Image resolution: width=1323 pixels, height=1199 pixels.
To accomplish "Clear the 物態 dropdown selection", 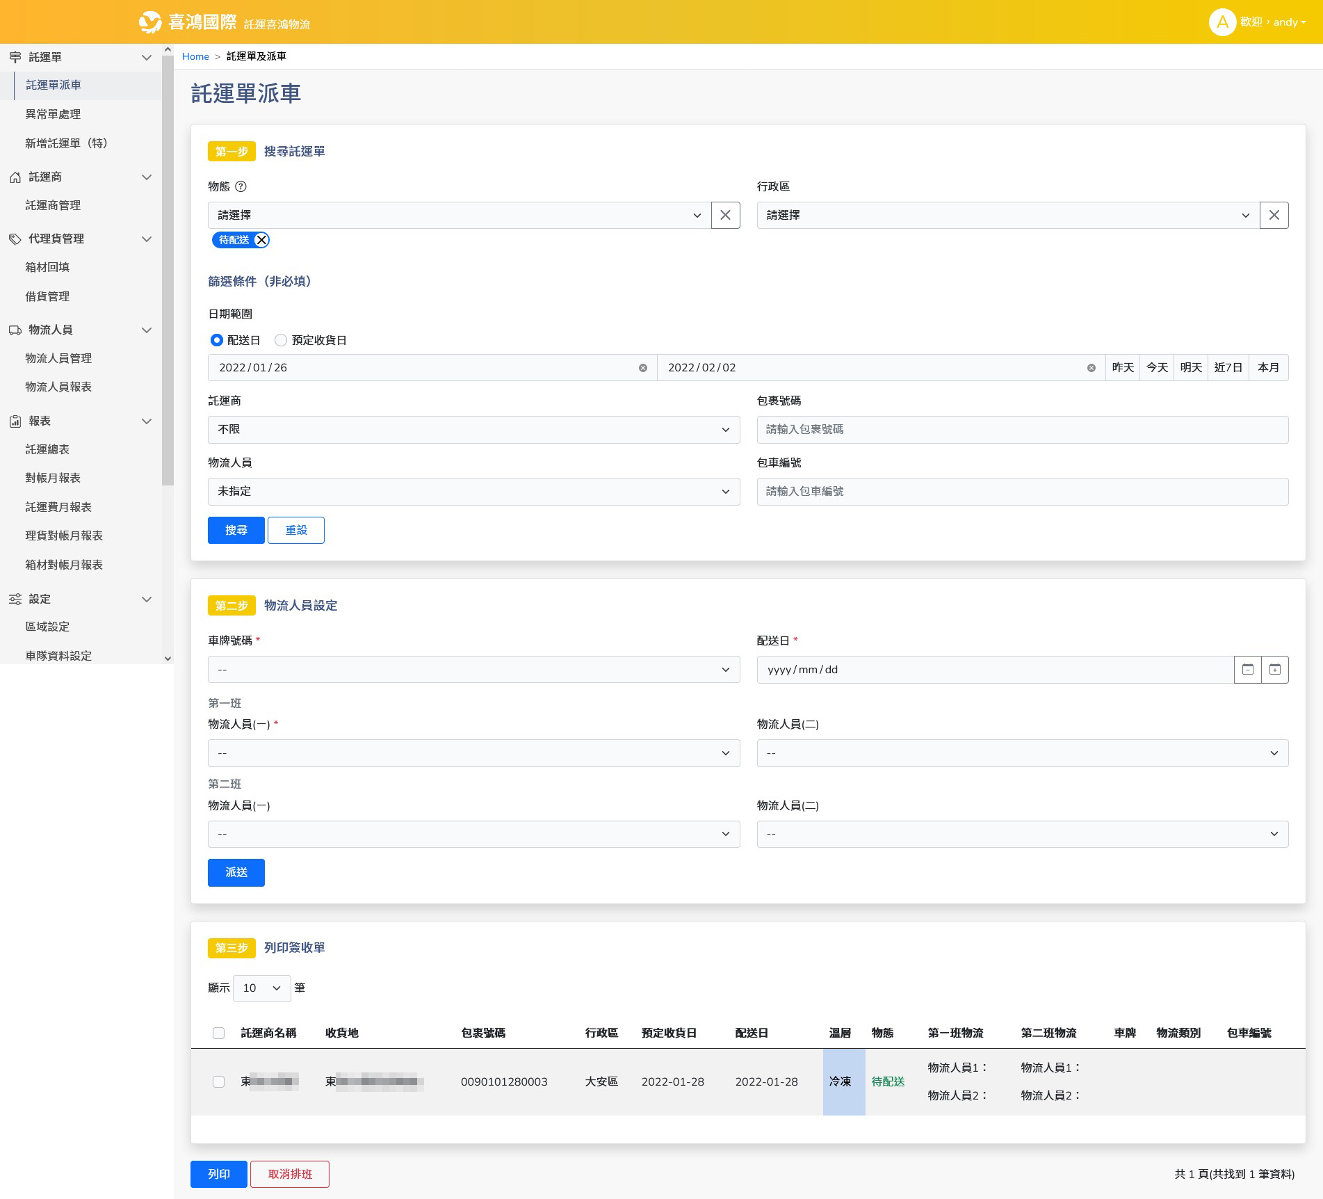I will (725, 216).
